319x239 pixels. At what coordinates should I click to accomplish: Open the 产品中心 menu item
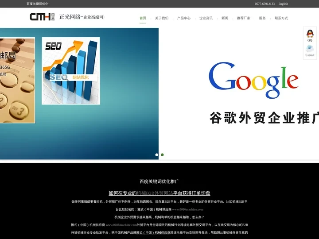[184, 18]
